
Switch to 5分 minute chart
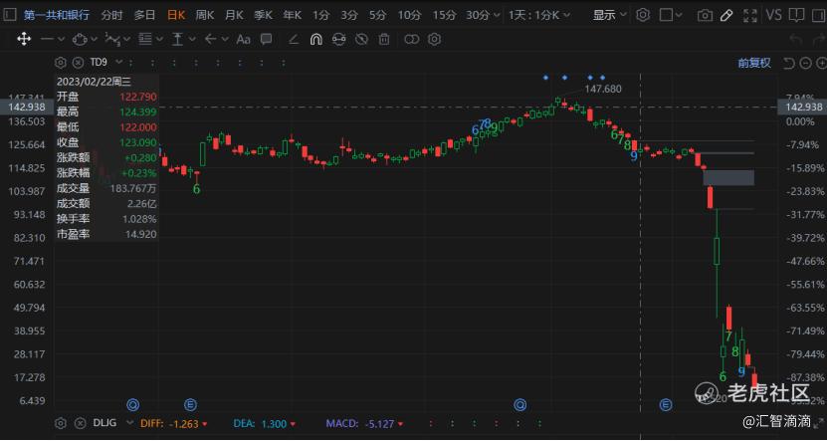click(377, 15)
